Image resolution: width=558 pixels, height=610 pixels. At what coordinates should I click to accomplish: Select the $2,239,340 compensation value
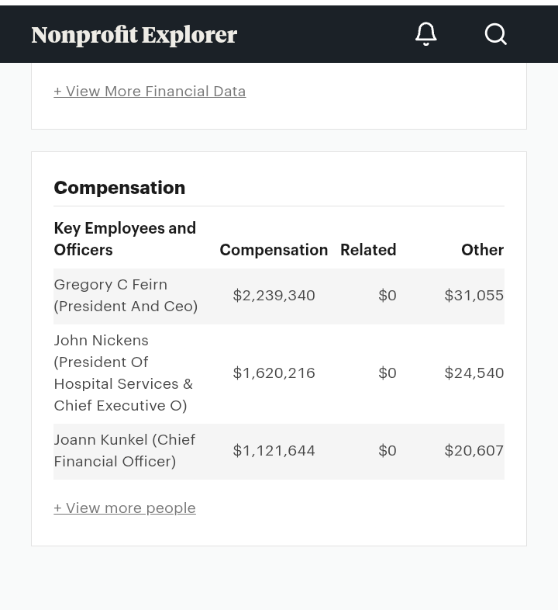pos(274,295)
